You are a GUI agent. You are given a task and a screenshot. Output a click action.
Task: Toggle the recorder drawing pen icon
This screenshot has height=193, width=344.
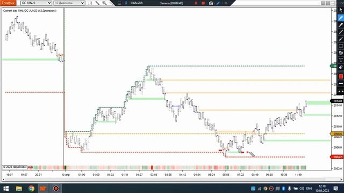coord(218,3)
